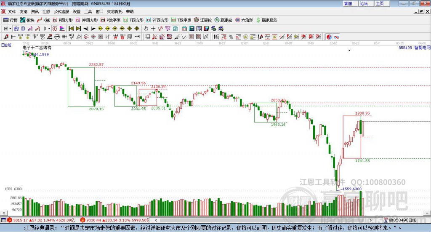Image resolution: width=431 pixels, height=232 pixels.
Task: Step chart left with black left arrow
Action: pyautogui.click(x=86, y=29)
